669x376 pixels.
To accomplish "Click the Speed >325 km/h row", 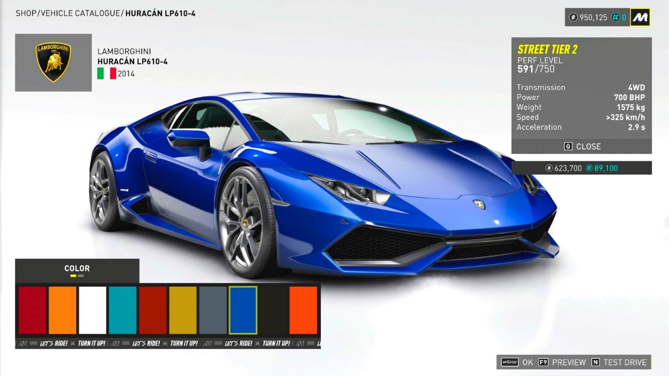I will pos(581,117).
